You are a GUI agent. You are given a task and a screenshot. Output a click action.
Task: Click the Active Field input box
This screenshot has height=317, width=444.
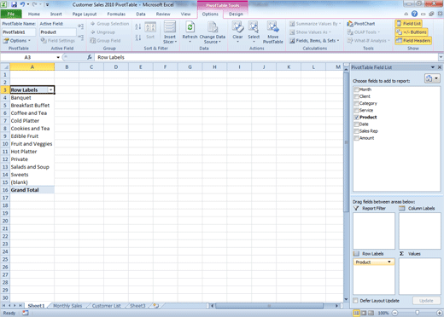(x=58, y=32)
